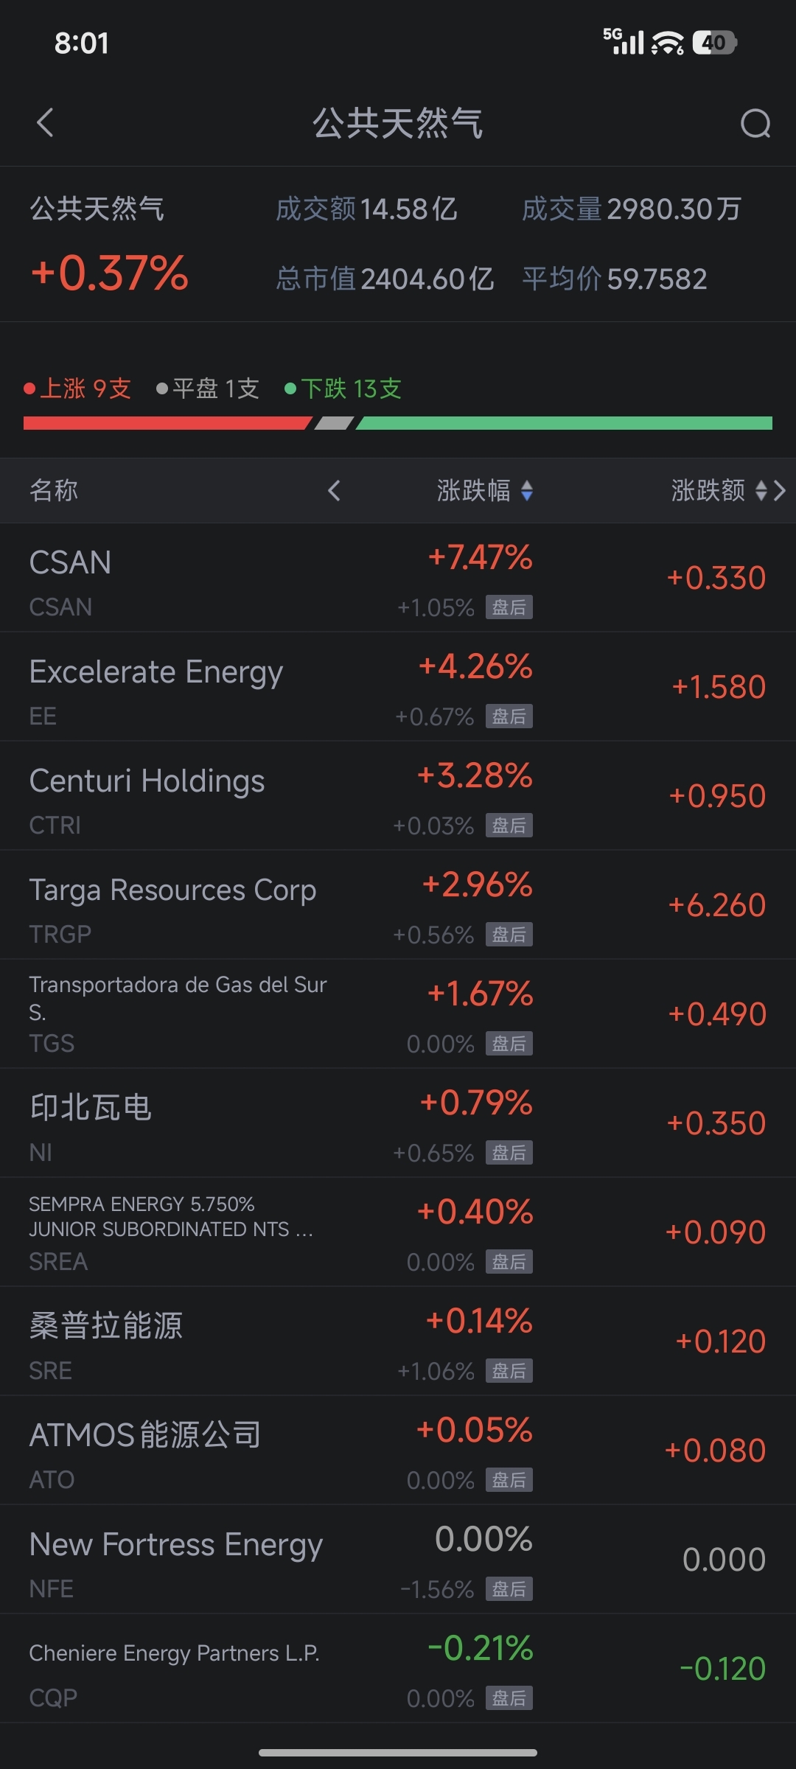Viewport: 796px width, 1769px height.
Task: Toggle sort order by 涨跌额
Action: (718, 491)
